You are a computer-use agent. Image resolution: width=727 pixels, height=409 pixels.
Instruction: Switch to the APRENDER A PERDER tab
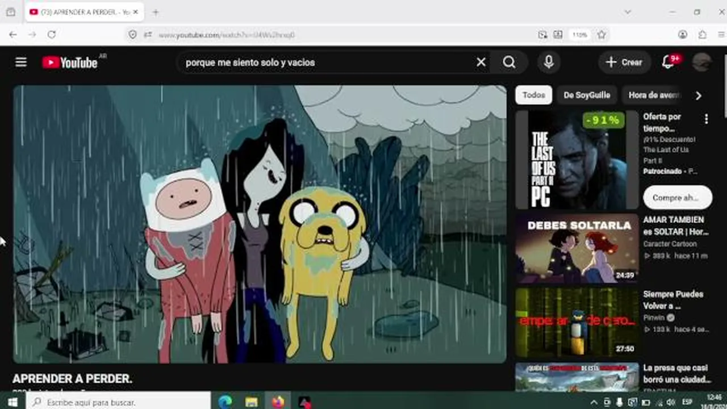coord(84,12)
